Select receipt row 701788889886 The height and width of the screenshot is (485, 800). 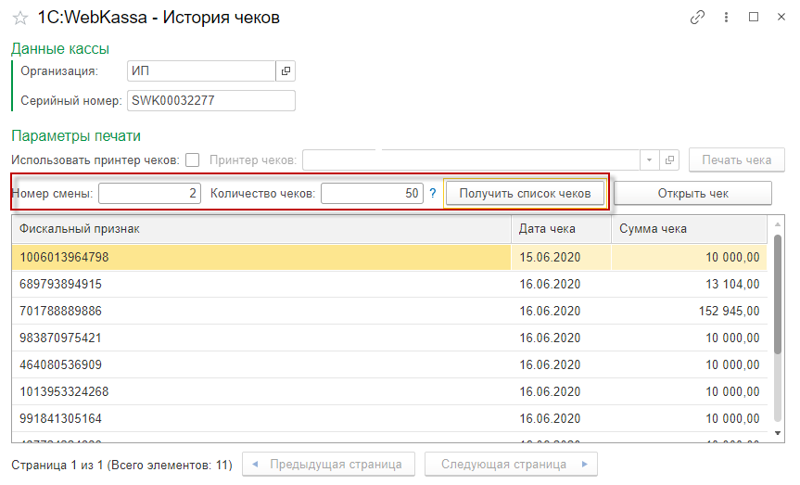(389, 311)
